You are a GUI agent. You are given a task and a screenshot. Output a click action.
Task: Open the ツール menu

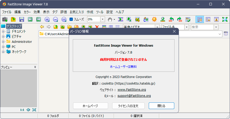coord(100,12)
